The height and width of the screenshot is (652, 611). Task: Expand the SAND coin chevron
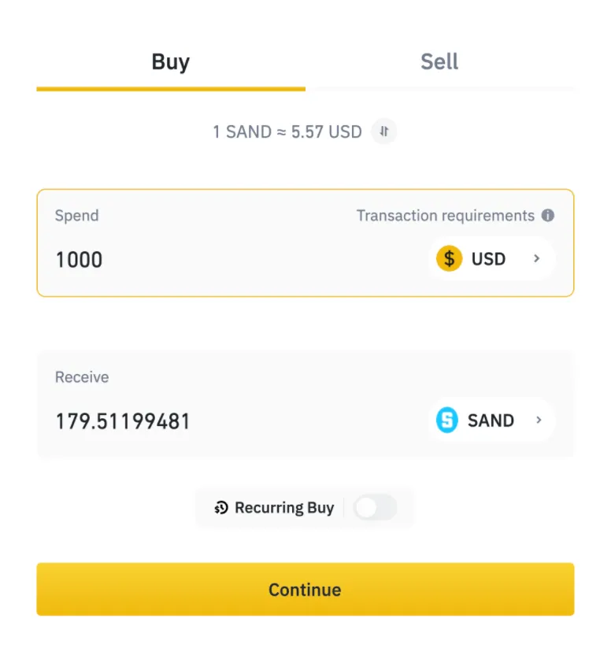(x=539, y=420)
